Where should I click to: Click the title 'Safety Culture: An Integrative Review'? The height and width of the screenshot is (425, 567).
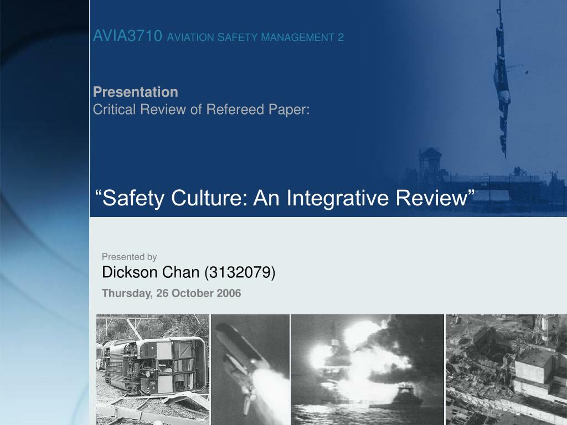click(x=285, y=198)
